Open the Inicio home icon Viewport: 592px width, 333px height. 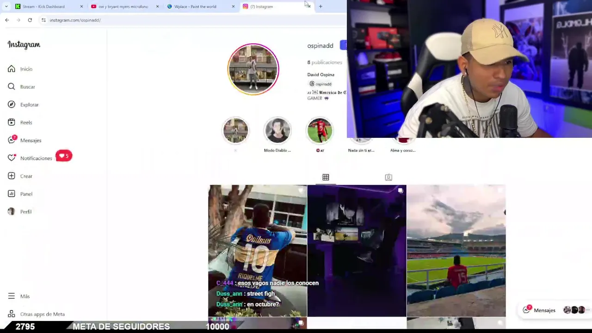12,69
